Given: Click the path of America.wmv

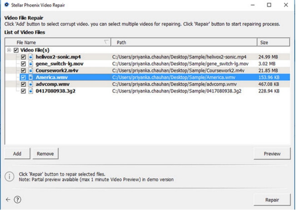Looking at the screenshot, I should coord(174,77).
